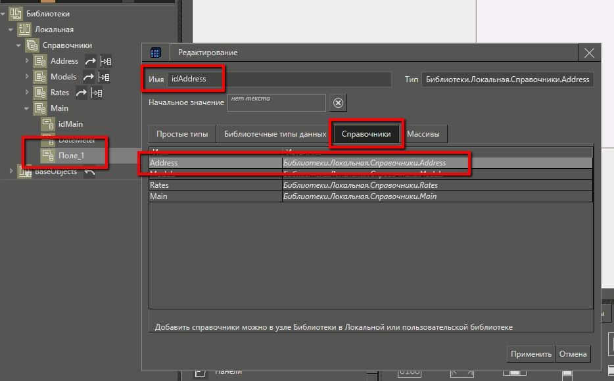Click the structure icon right of Models row
Image resolution: width=614 pixels, height=381 pixels.
tap(104, 77)
